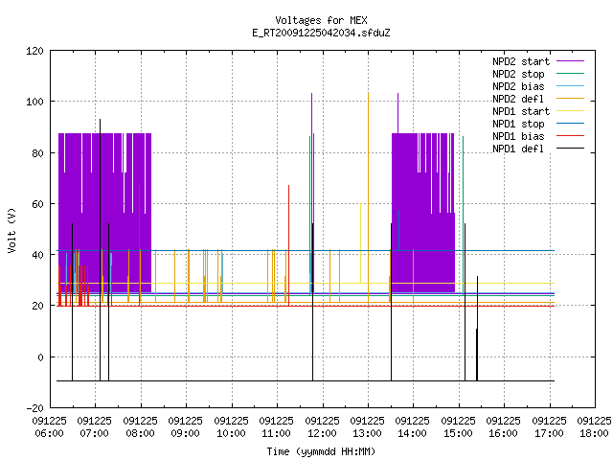Image resolution: width=613 pixels, height=460 pixels.
Task: Click the "NPD2 stop" legend label
Action: (x=518, y=74)
